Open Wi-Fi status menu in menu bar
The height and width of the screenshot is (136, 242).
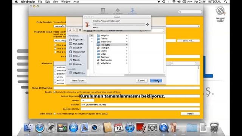coord(174,2)
